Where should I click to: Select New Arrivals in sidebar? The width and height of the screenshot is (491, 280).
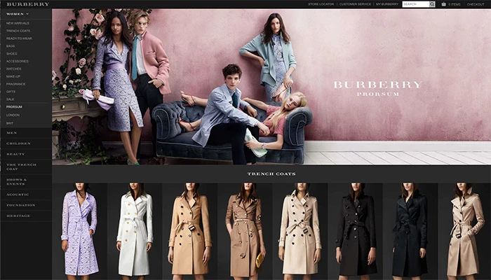pos(18,23)
